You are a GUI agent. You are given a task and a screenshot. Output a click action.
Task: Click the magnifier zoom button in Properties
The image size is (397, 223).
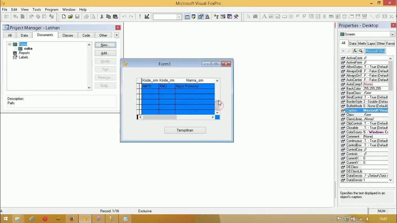(x=361, y=51)
